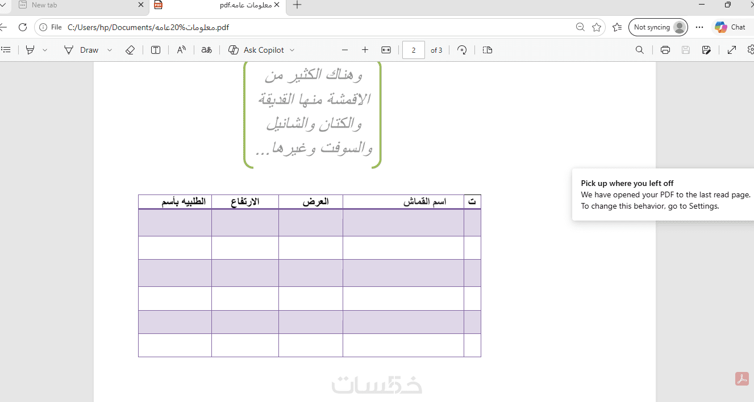
Task: View site information icon
Action: click(43, 27)
